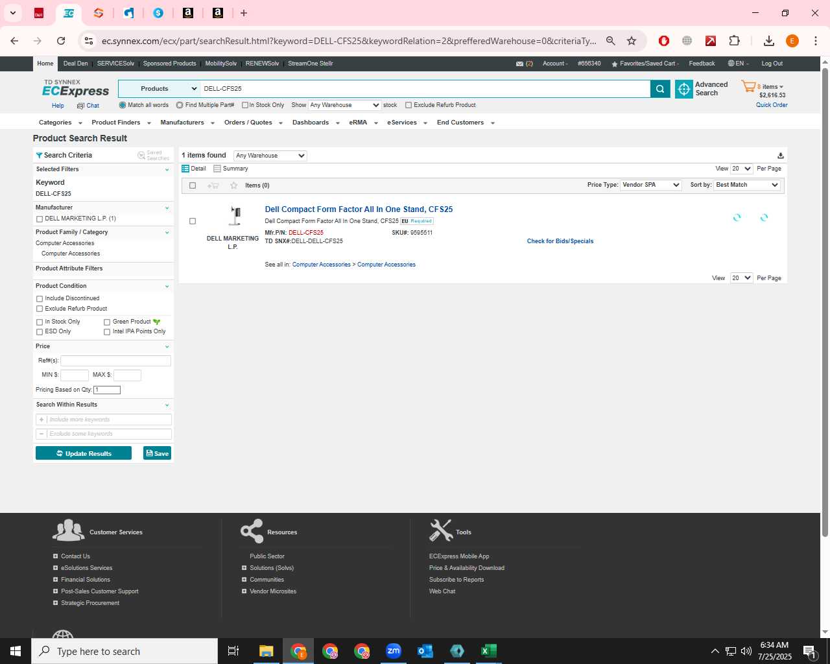This screenshot has width=830, height=664.
Task: Open messages envelope icon
Action: click(x=519, y=64)
